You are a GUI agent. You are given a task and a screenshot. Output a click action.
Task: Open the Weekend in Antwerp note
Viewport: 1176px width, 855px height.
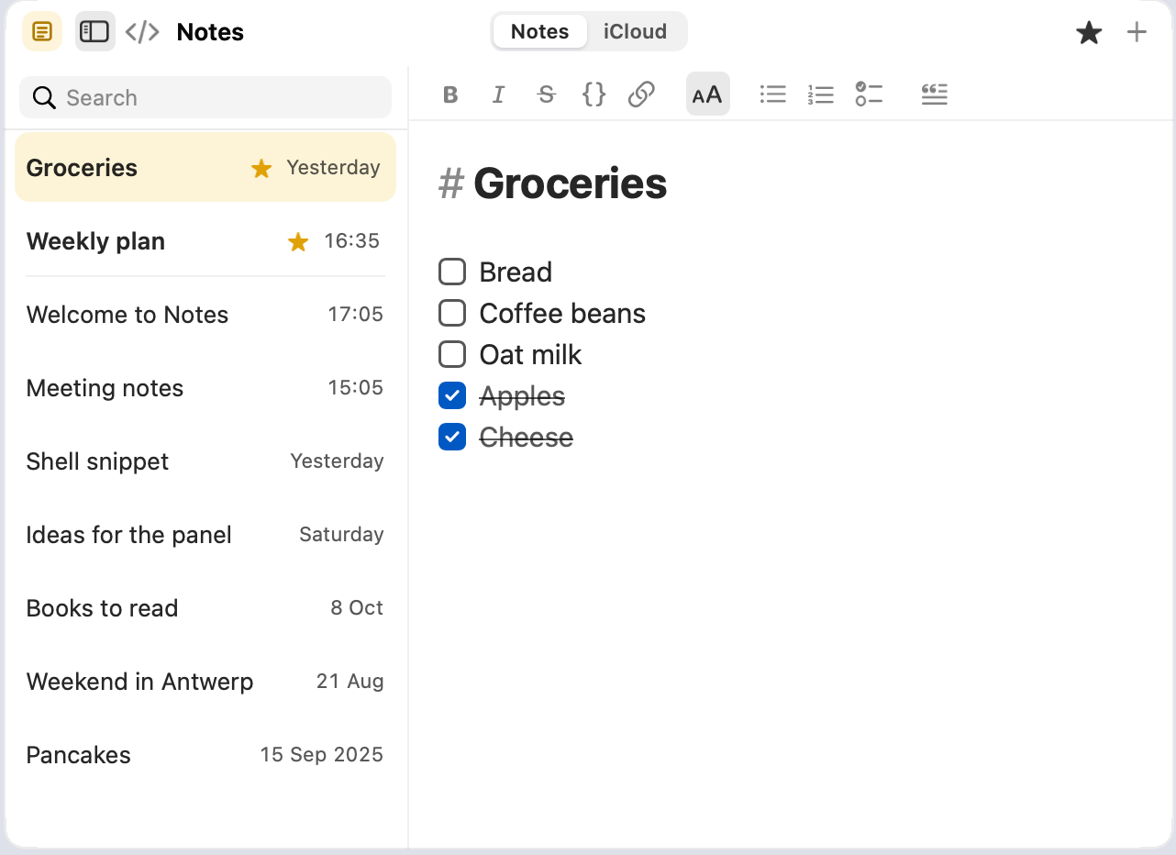coord(205,682)
